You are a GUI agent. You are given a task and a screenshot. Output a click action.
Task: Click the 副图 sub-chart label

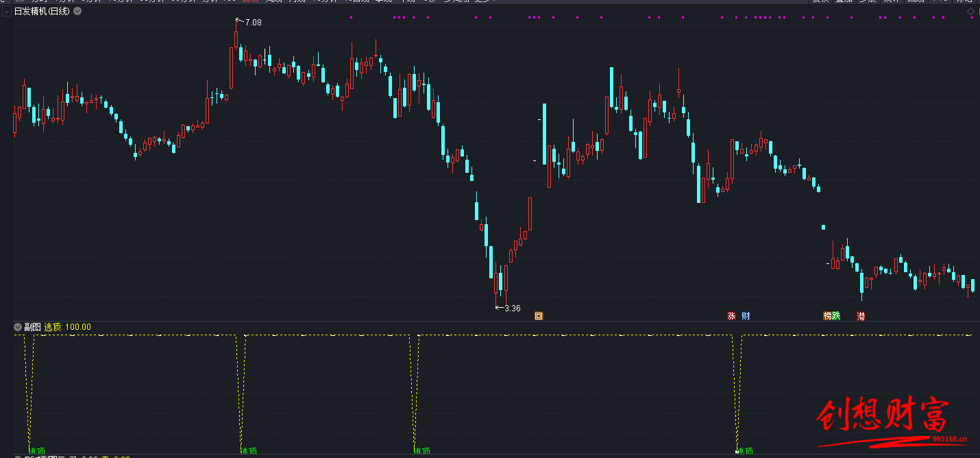[32, 327]
